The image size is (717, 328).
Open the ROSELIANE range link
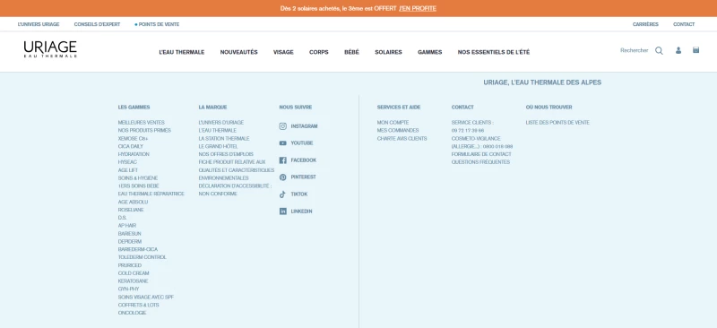[x=131, y=210]
